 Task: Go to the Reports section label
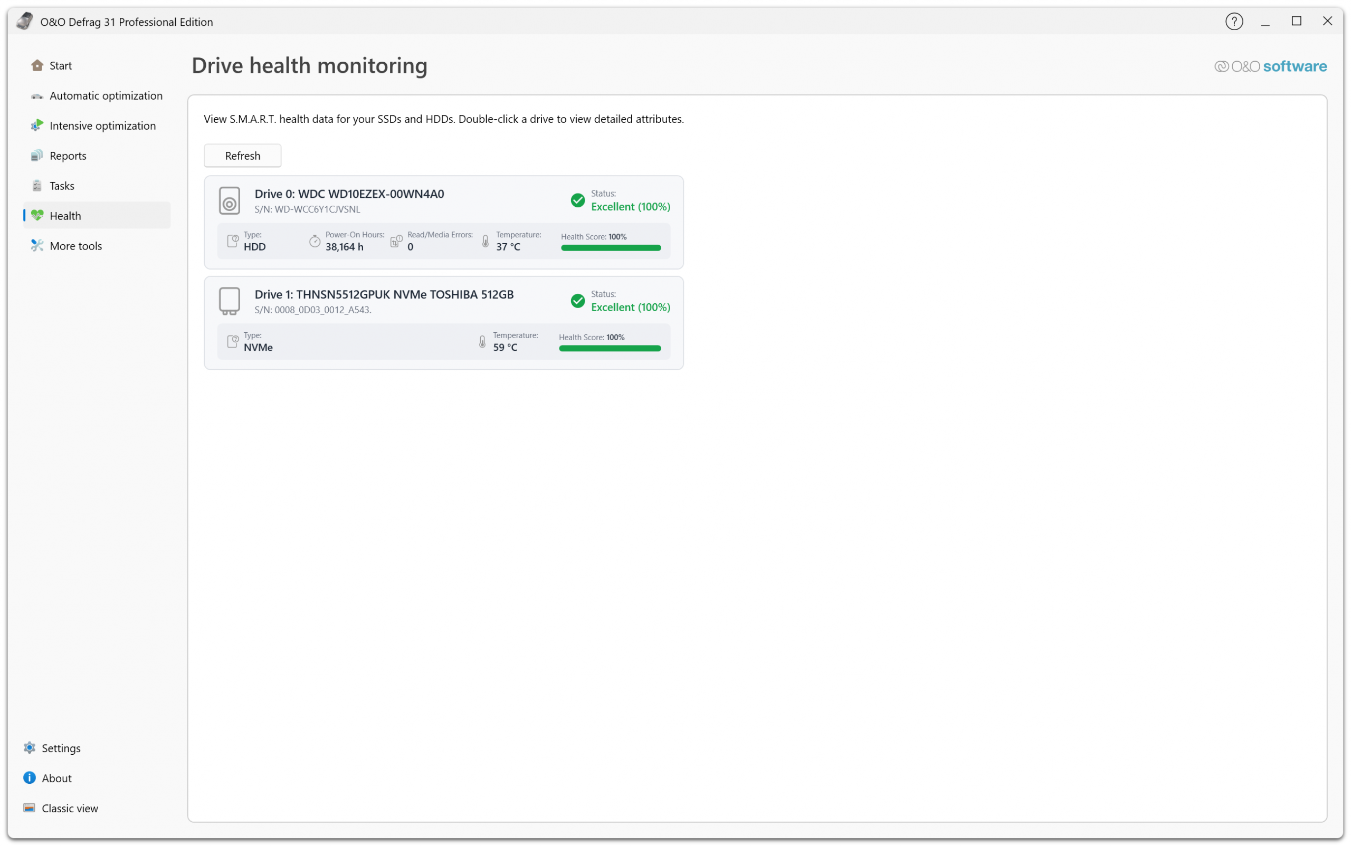tap(68, 156)
